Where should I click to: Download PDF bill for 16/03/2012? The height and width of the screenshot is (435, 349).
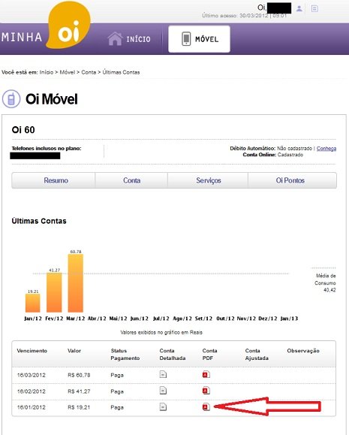pyautogui.click(x=206, y=375)
